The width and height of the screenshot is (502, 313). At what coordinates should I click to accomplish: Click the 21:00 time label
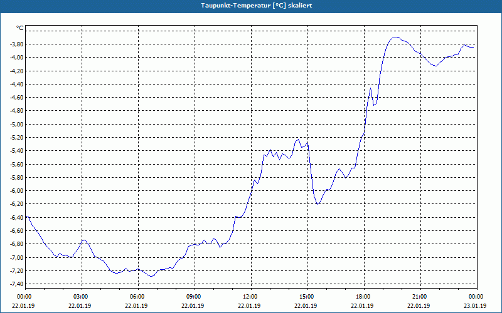tap(420, 297)
